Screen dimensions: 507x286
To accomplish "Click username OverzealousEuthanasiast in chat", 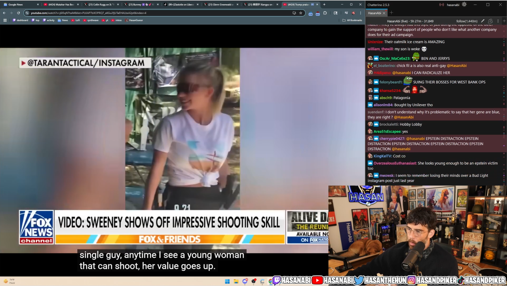I will (395, 163).
